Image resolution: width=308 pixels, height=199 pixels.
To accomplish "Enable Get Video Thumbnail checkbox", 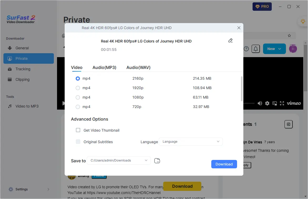I will tap(78, 130).
